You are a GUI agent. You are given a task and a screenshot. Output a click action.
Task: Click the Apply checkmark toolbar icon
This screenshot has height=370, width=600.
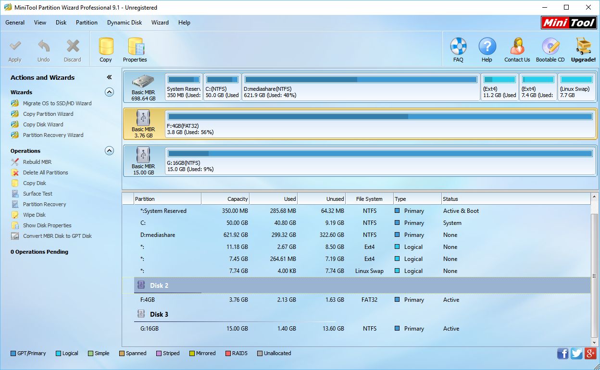[x=15, y=47]
